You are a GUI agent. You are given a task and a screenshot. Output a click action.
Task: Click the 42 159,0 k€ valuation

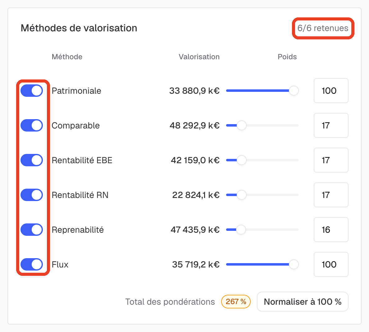pyautogui.click(x=195, y=160)
